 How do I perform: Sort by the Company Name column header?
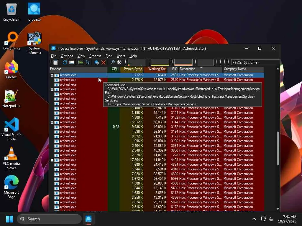click(x=243, y=69)
